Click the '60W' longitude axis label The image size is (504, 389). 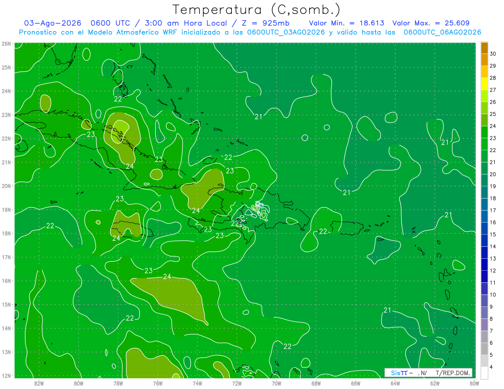(x=474, y=383)
